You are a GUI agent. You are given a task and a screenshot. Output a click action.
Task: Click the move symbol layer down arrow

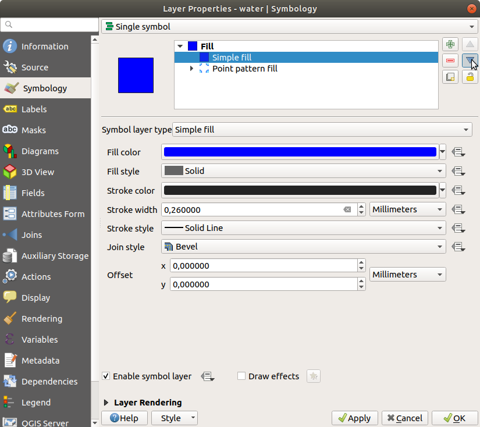470,61
